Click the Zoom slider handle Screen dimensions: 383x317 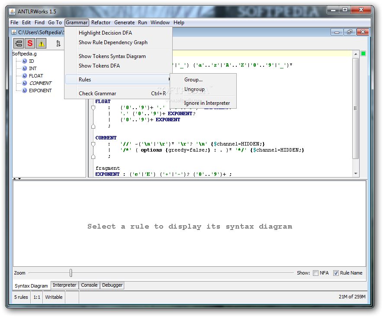(71, 273)
